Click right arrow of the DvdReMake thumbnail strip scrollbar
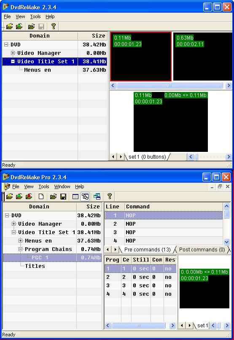Image resolution: width=234 pixels, height=340 pixels. tap(229, 86)
